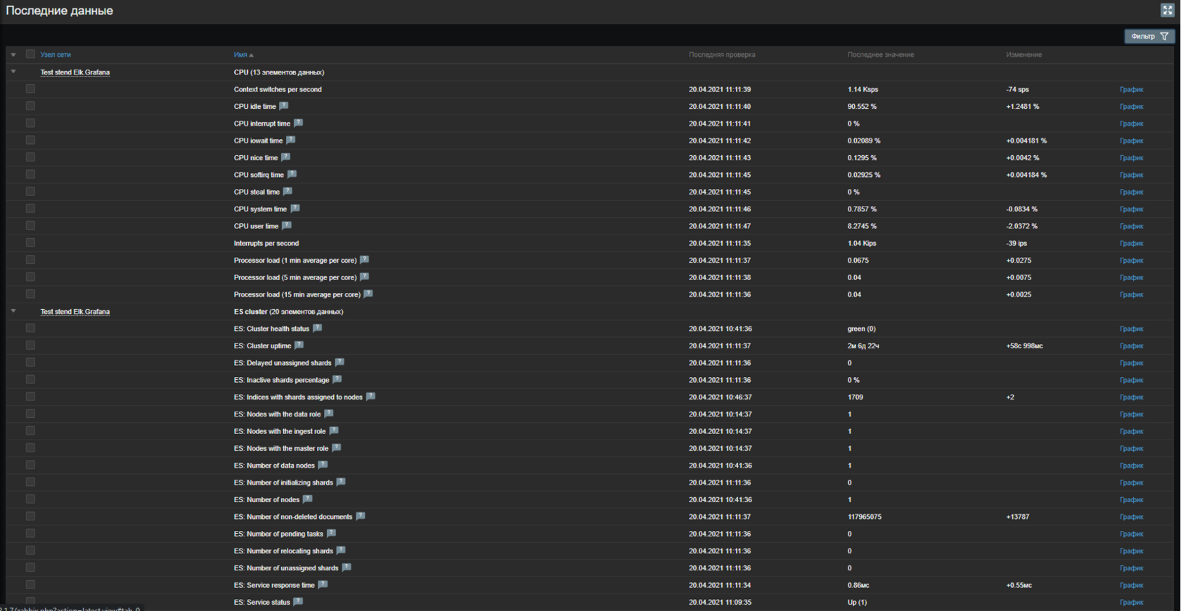
Task: Click the Up (1) service status value
Action: click(857, 602)
